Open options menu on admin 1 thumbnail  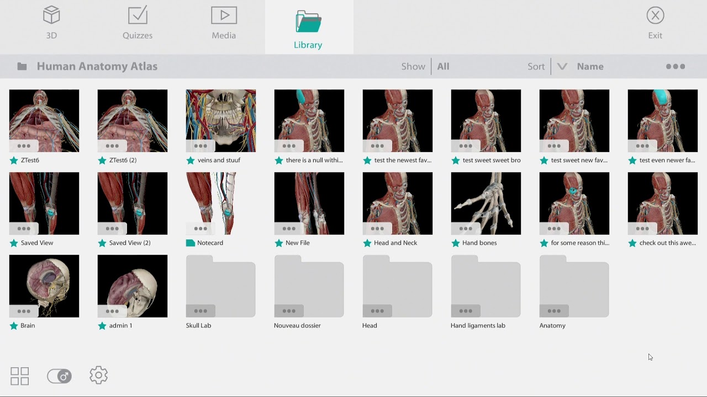[x=112, y=312]
